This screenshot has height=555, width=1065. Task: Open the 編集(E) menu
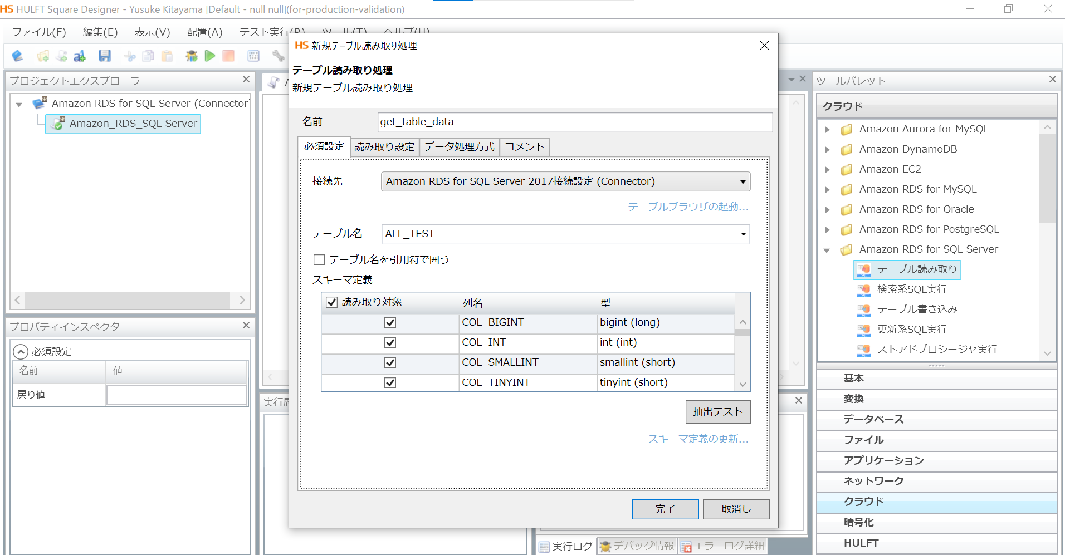(100, 32)
